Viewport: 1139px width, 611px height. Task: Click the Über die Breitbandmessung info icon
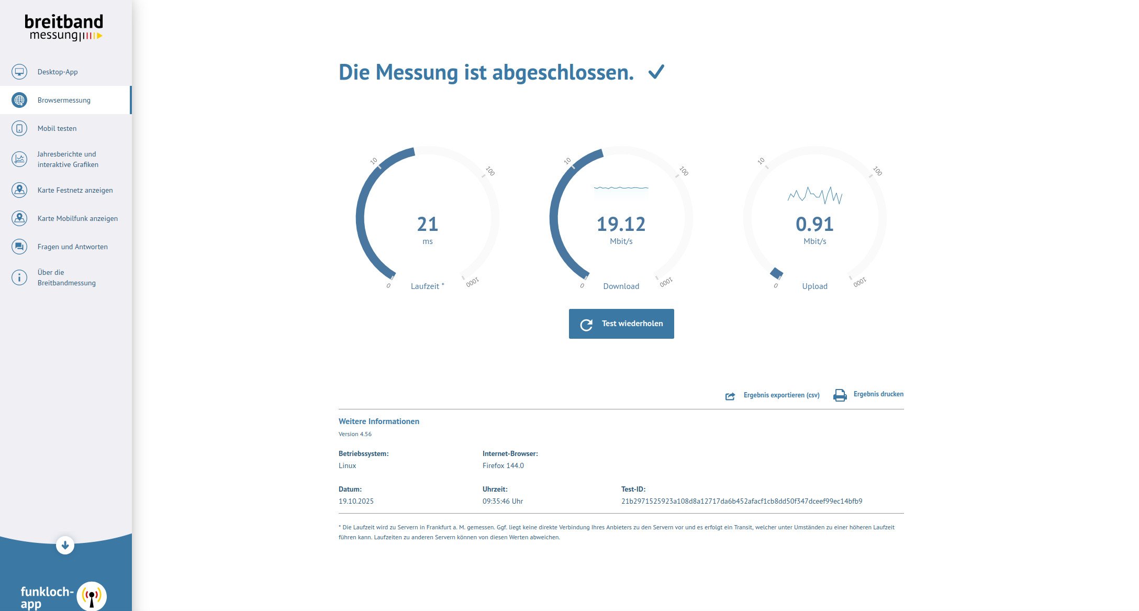[x=19, y=277]
